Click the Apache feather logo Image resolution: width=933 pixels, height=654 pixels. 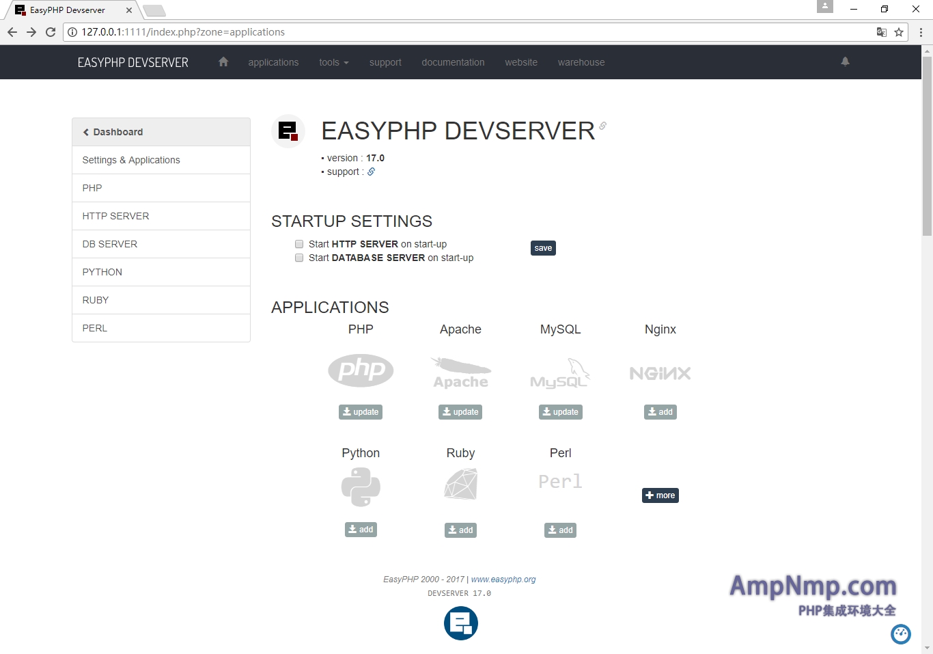click(461, 372)
